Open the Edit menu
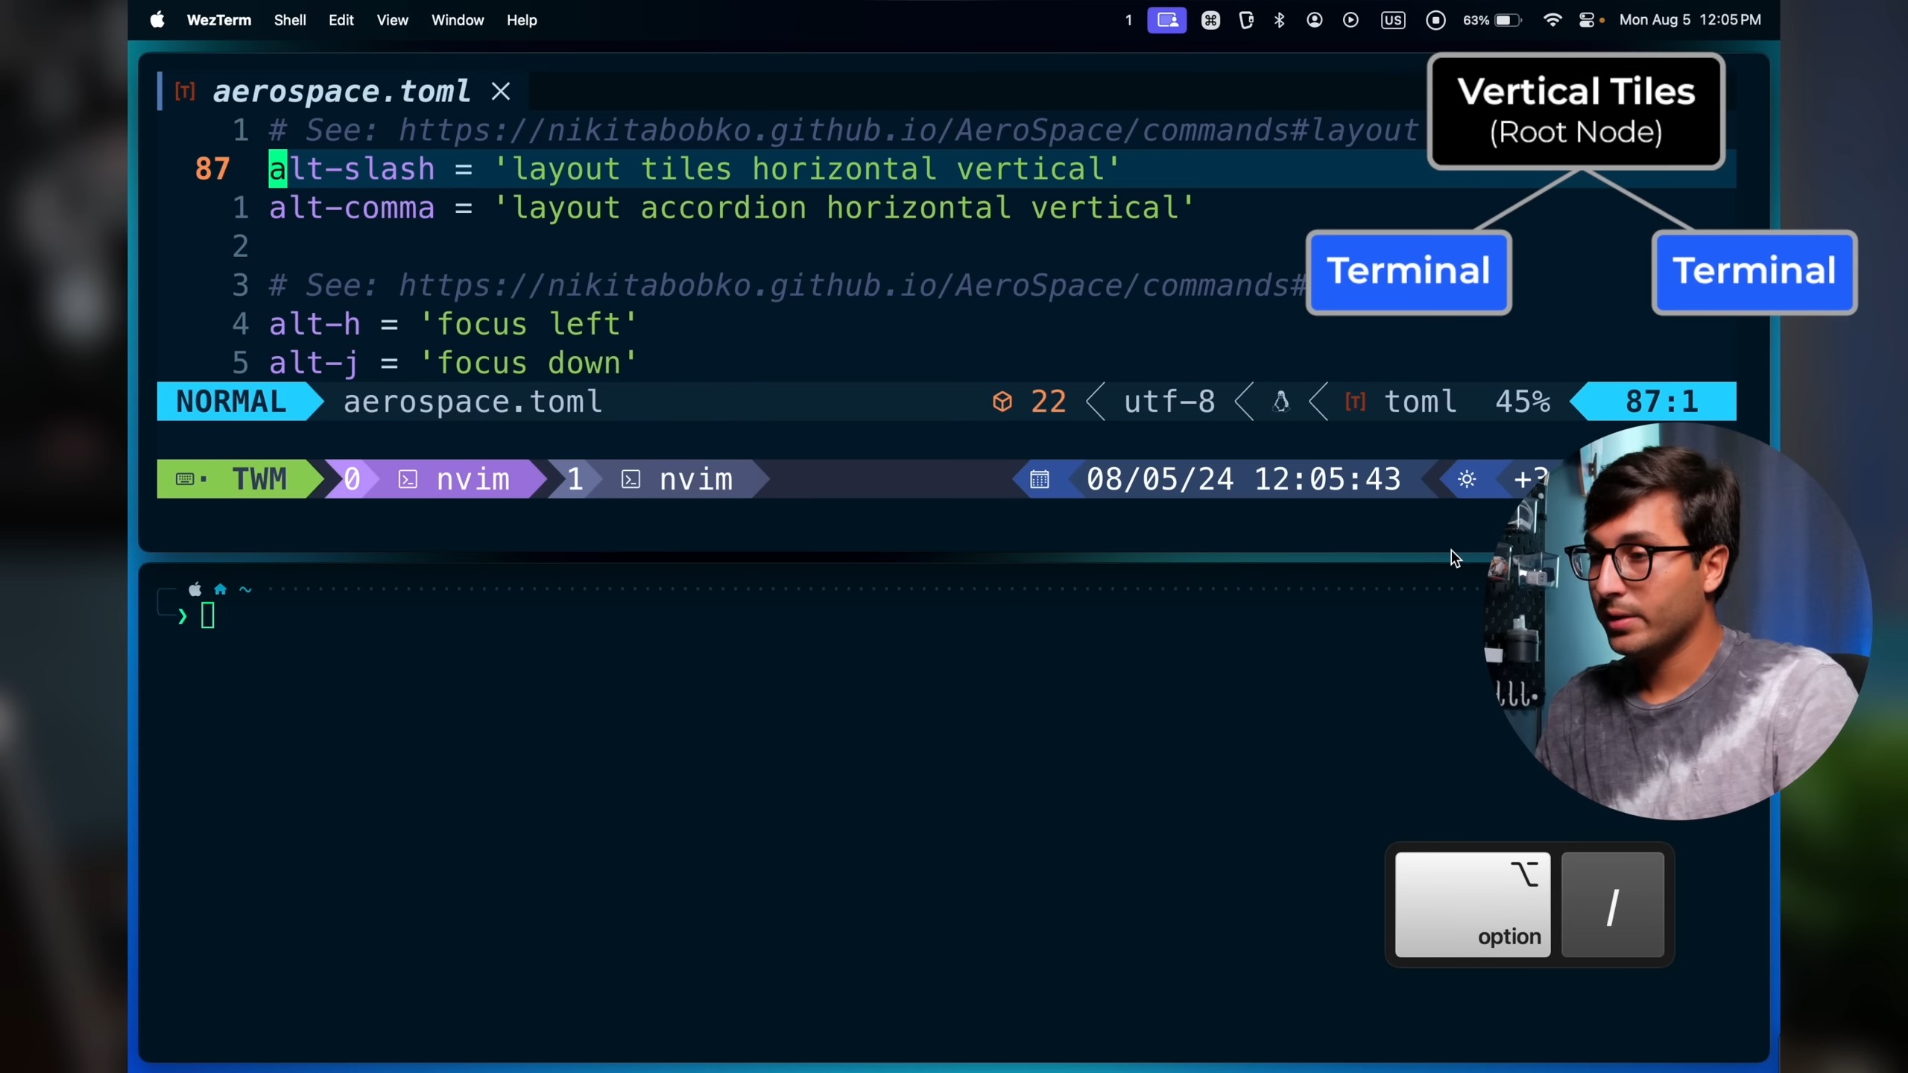 341,20
